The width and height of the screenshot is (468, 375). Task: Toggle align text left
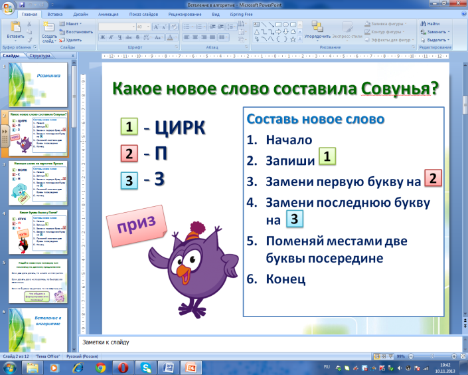point(187,37)
